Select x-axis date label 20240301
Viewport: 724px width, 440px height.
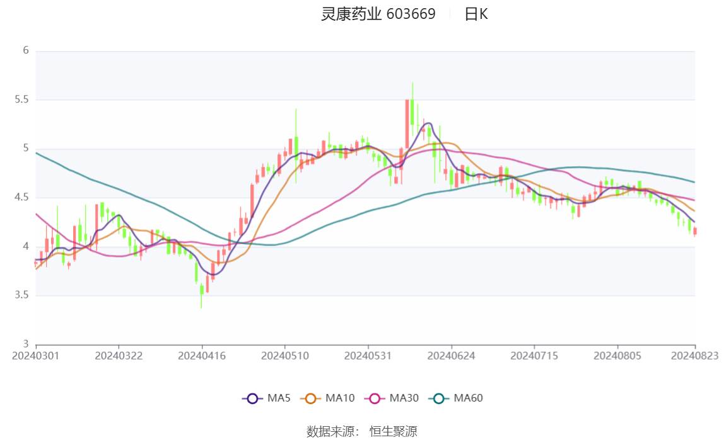[35, 356]
